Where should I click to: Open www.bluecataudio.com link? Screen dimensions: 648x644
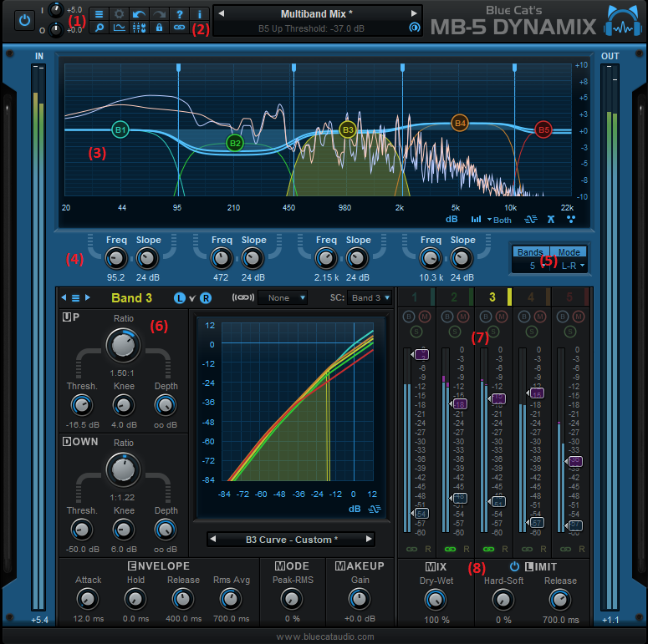pyautogui.click(x=325, y=636)
